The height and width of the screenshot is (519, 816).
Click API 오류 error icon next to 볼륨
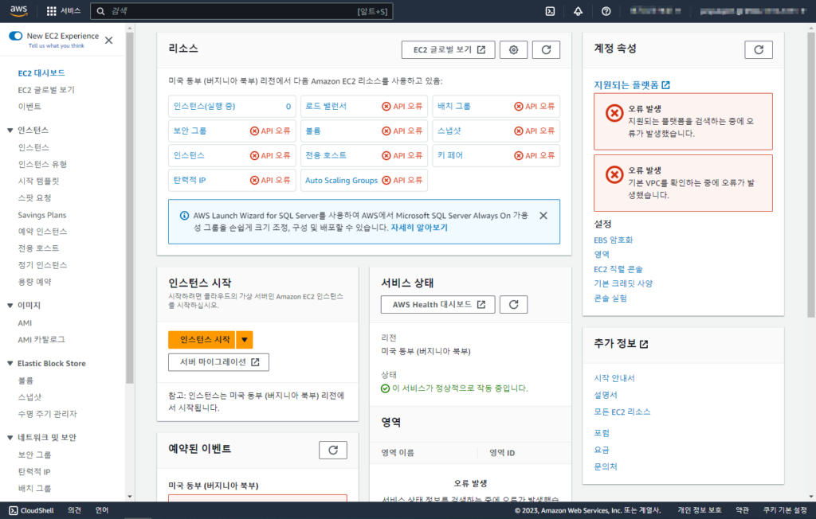(x=386, y=131)
